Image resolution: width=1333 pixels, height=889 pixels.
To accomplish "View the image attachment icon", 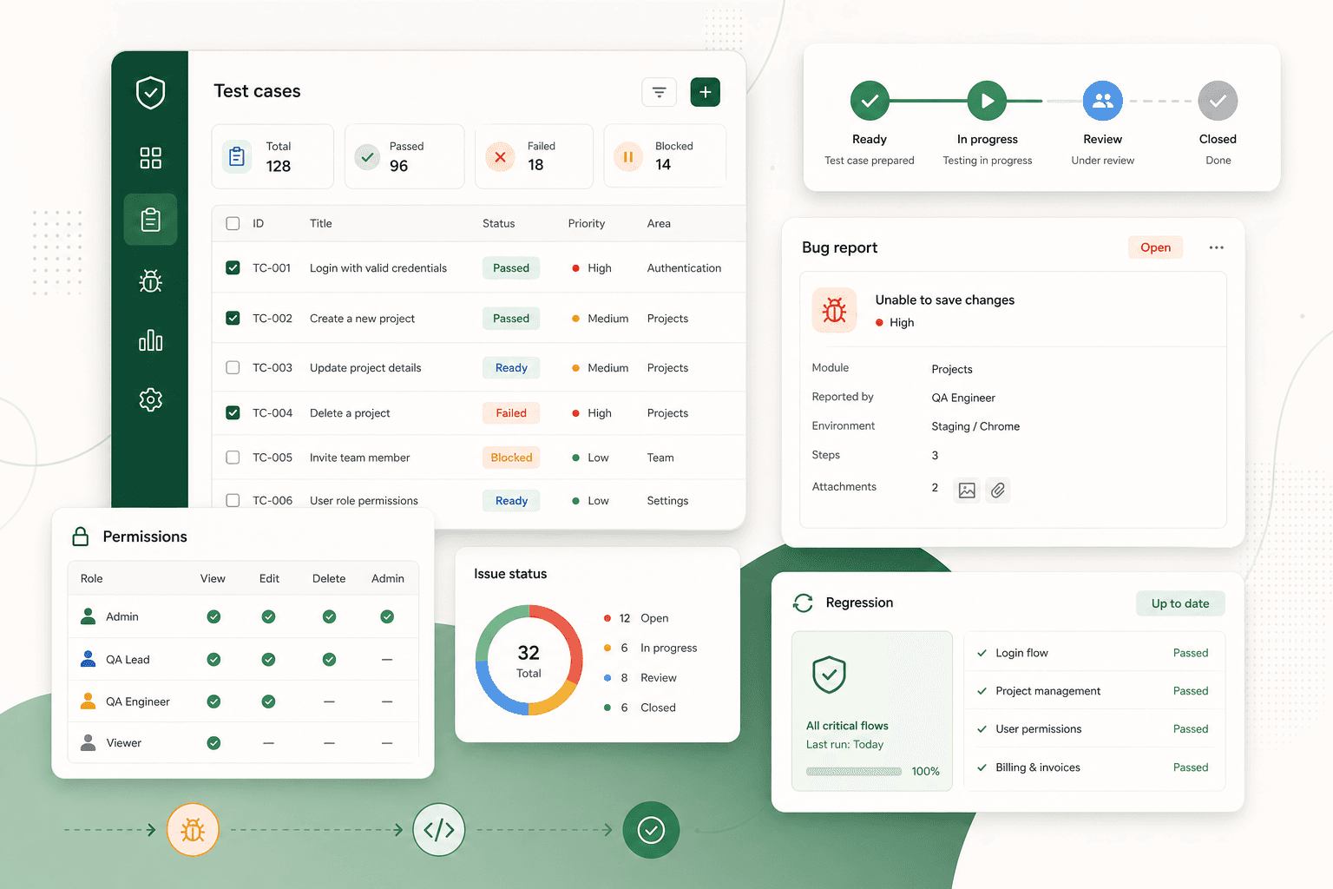I will tap(967, 491).
